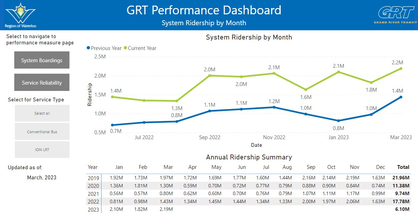The image size is (418, 214).
Task: Select the 2022 year row label
Action: pos(93,201)
